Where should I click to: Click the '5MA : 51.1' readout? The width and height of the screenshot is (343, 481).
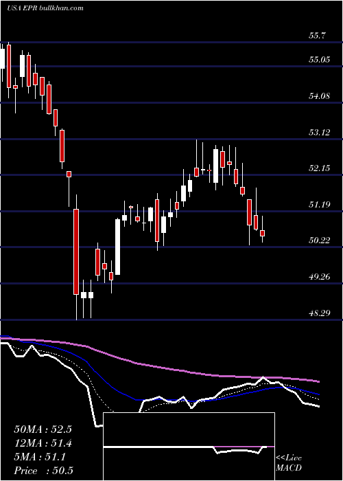click(x=40, y=457)
